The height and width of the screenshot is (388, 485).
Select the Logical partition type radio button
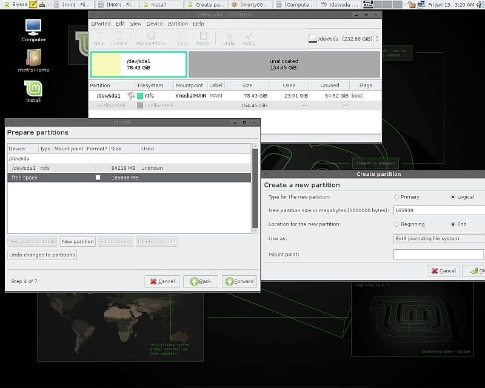(453, 197)
